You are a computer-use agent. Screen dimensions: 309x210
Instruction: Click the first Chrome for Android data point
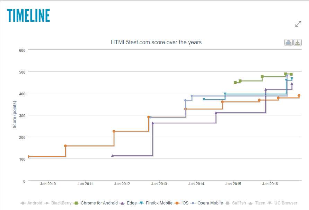click(x=235, y=83)
